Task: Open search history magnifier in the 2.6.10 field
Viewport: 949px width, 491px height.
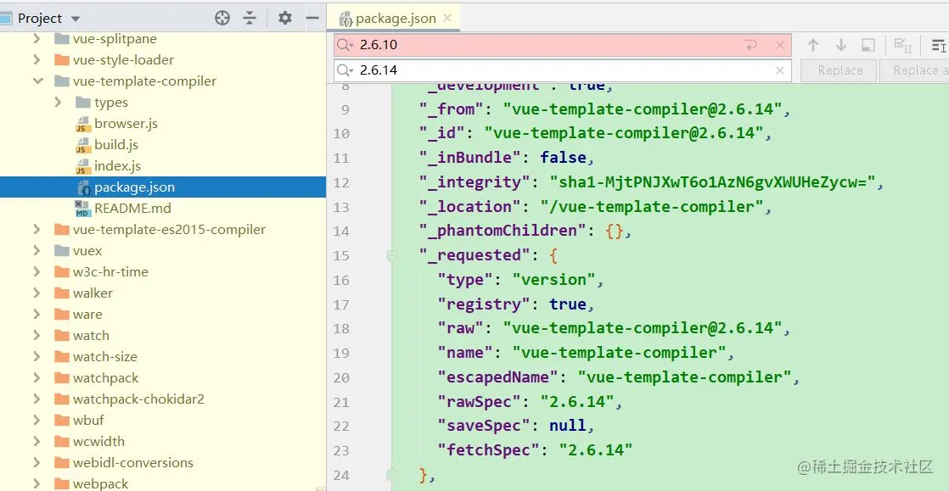Action: (x=345, y=45)
